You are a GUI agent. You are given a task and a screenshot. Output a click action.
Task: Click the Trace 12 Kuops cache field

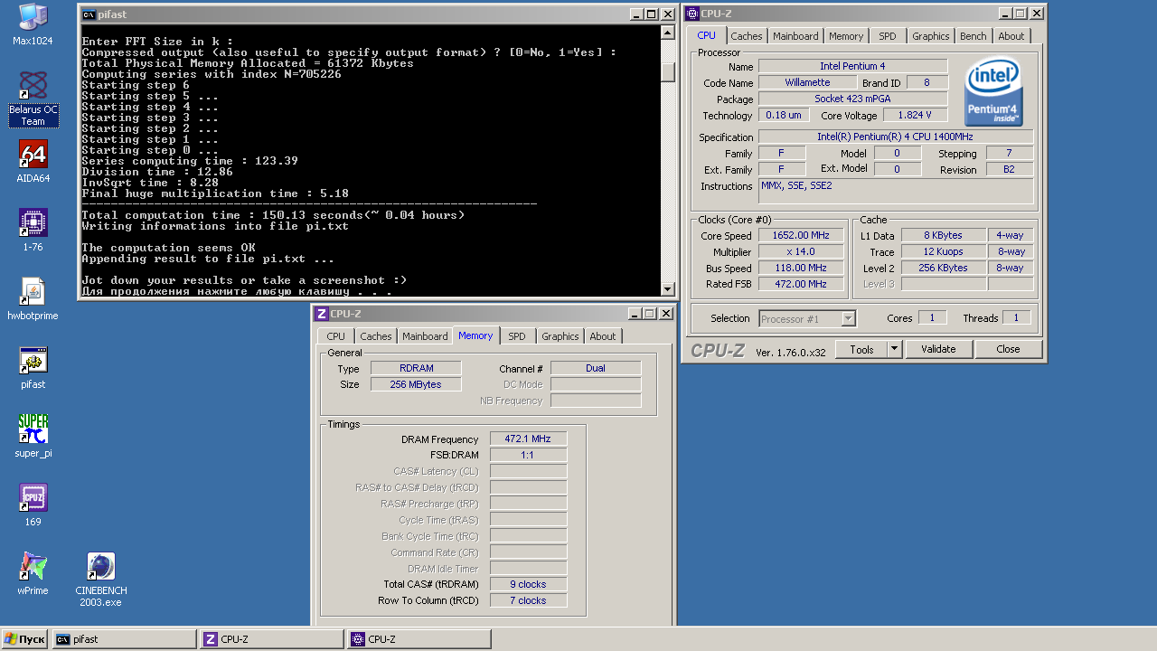pos(944,251)
